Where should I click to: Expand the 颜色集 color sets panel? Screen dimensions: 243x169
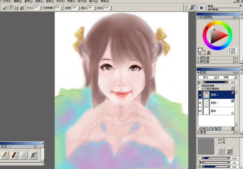tap(198, 62)
